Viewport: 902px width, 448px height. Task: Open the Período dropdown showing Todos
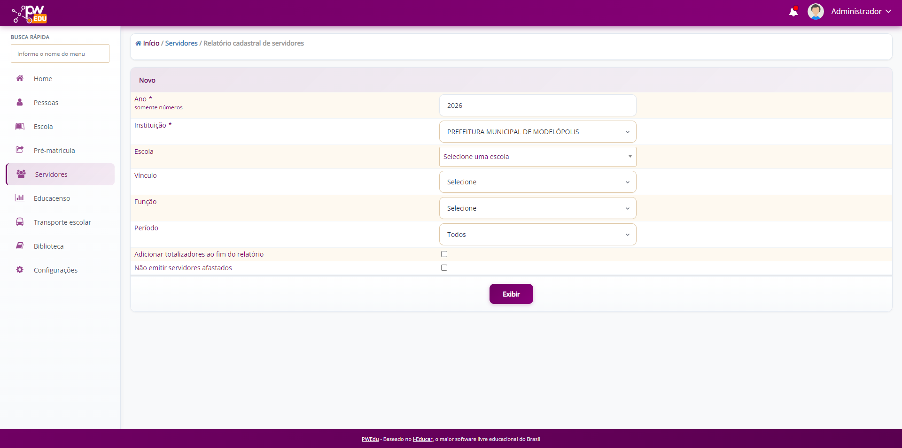tap(537, 235)
